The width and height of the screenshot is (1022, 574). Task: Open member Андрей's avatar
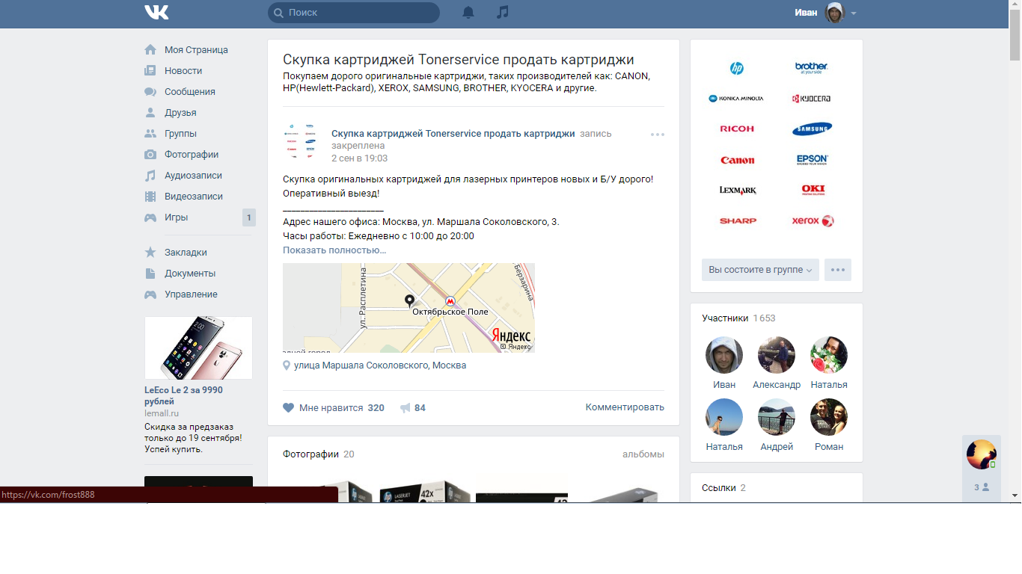[x=777, y=417]
